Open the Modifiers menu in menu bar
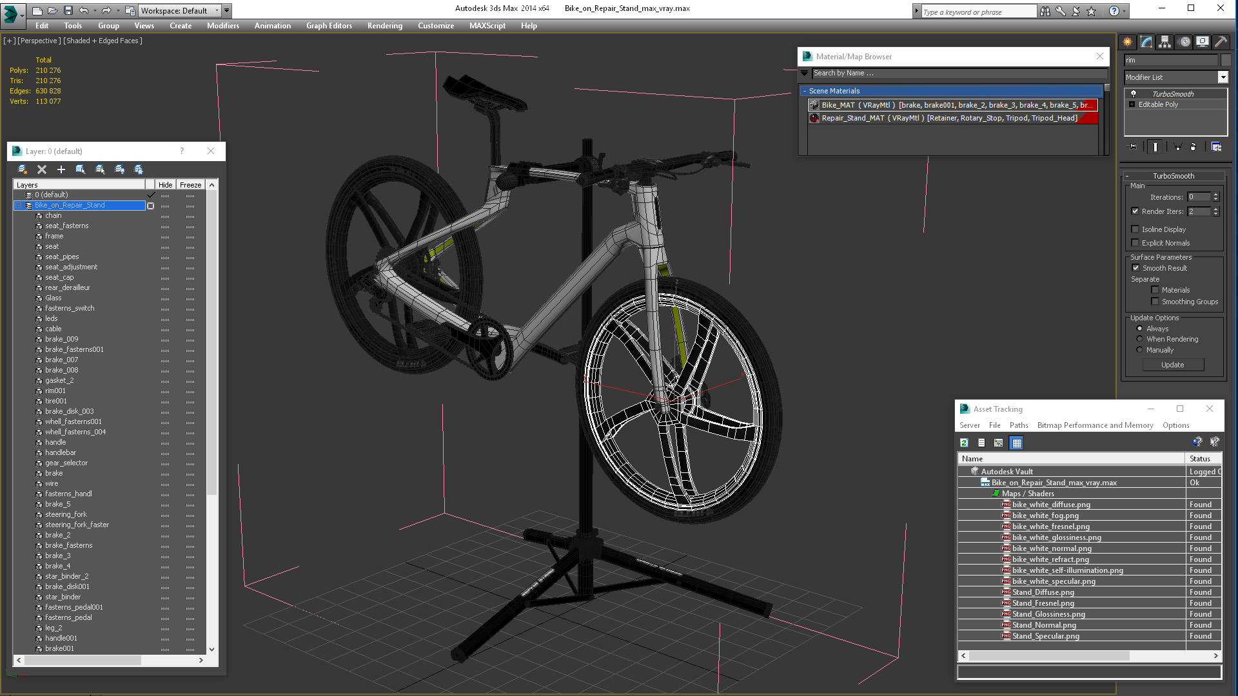 click(222, 26)
